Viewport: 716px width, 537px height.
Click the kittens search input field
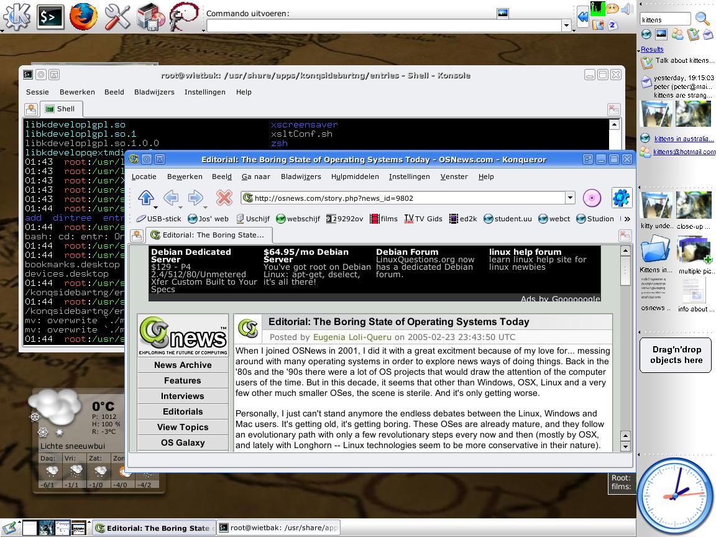(665, 20)
